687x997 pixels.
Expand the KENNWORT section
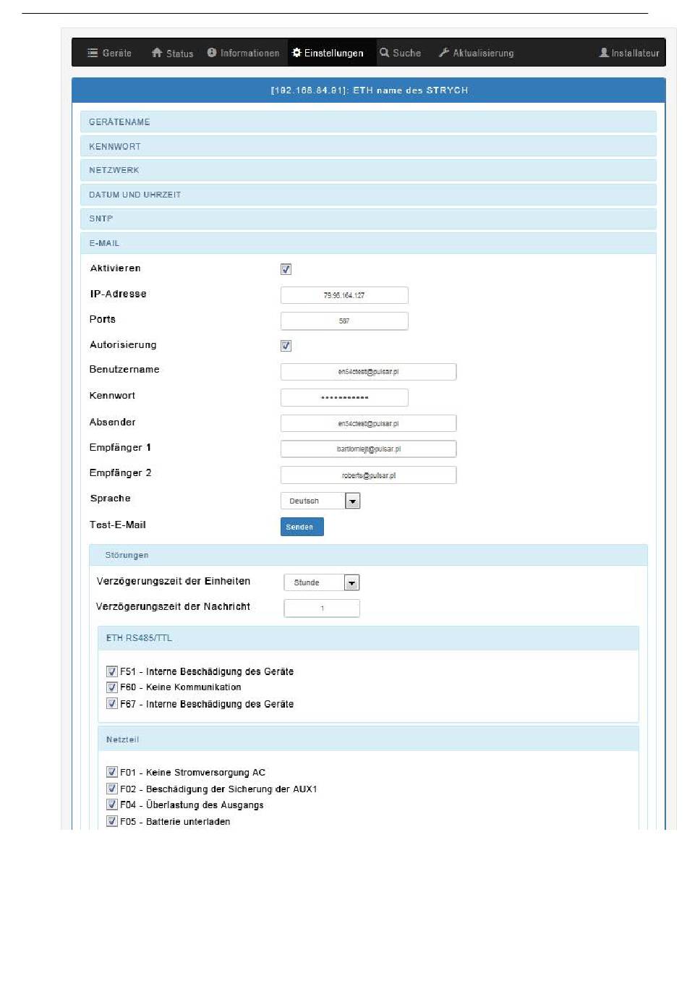click(368, 146)
